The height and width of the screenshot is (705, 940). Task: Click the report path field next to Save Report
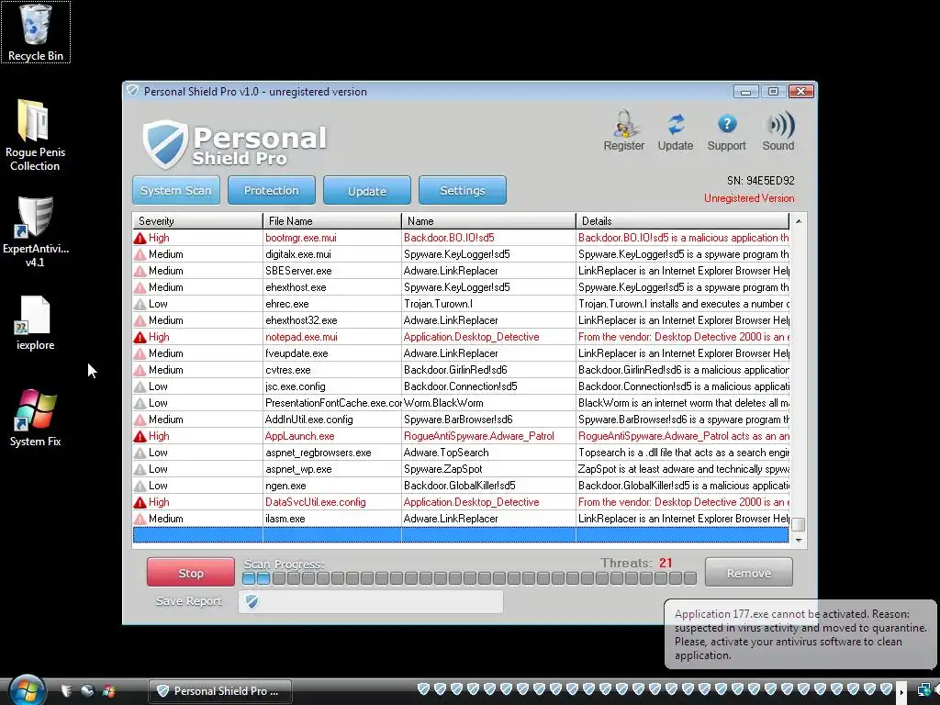click(x=371, y=601)
